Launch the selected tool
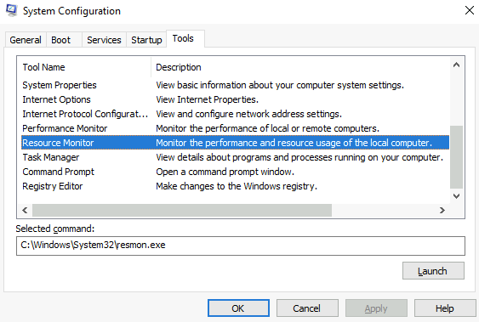This screenshot has height=322, width=479. (433, 271)
